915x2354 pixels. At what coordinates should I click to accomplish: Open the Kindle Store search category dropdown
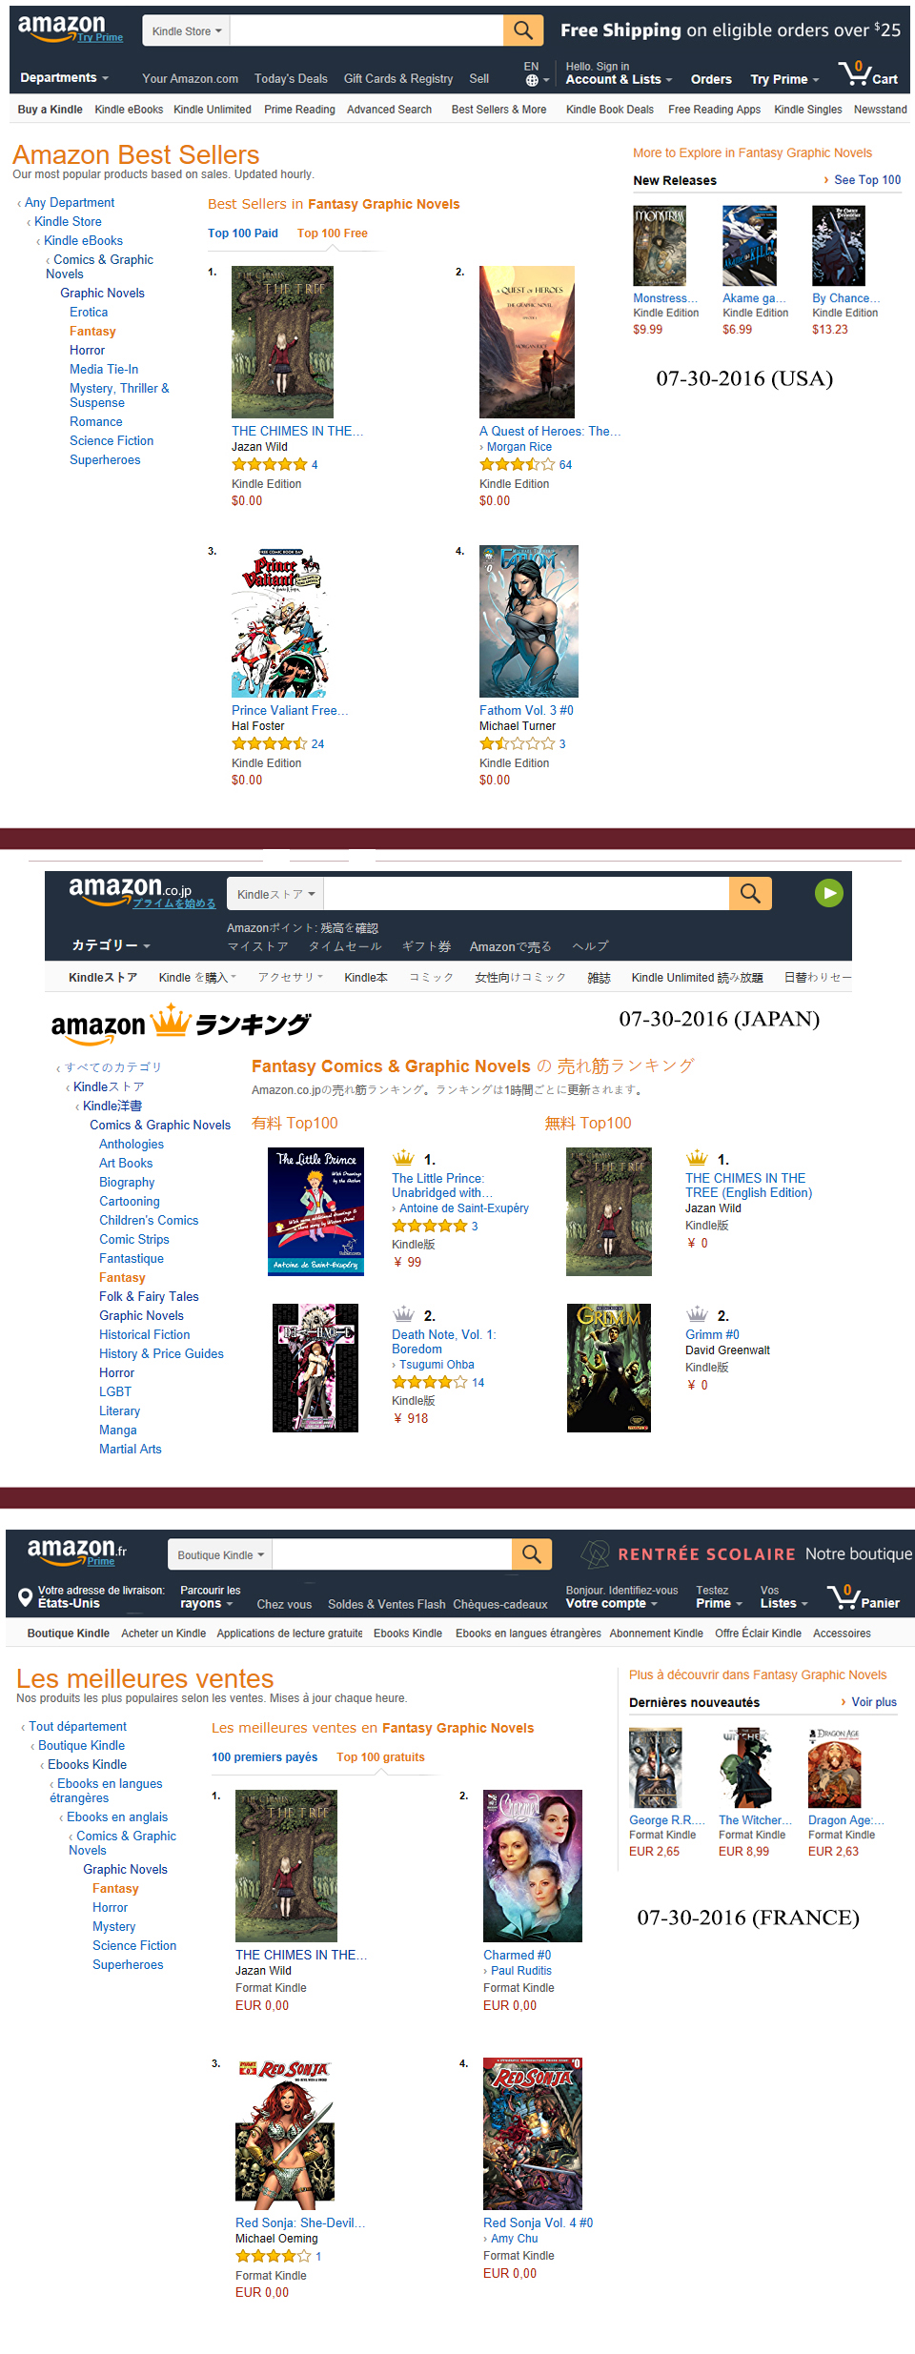click(187, 30)
